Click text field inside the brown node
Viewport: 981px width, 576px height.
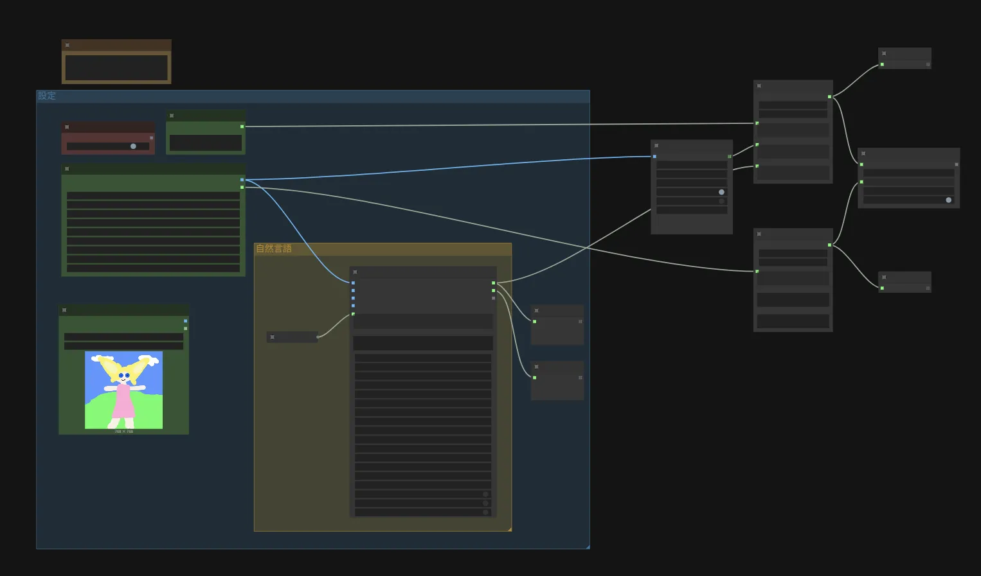click(x=116, y=67)
